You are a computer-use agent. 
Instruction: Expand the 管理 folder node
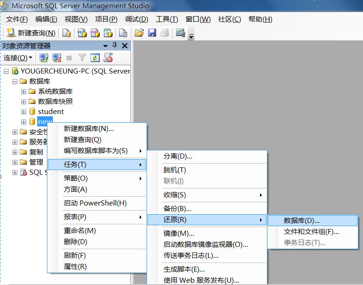15,163
